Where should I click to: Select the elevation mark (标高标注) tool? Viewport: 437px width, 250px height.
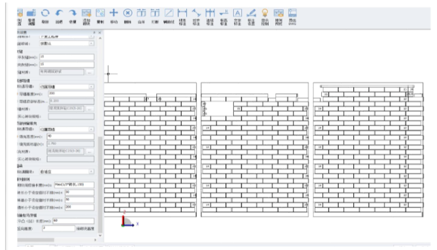pyautogui.click(x=224, y=17)
